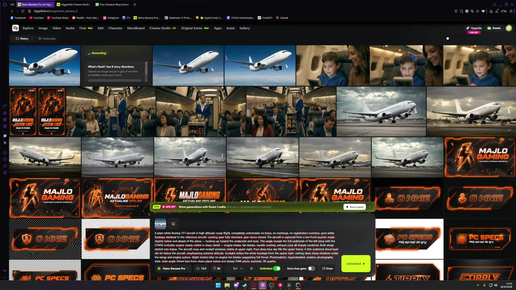This screenshot has height=290, width=516.
Task: Switch to Free Airplane Ring Sound tab
Action: 112,4
